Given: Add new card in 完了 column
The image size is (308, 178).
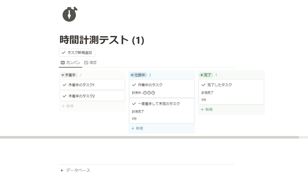Looking at the screenshot, I should click(207, 110).
